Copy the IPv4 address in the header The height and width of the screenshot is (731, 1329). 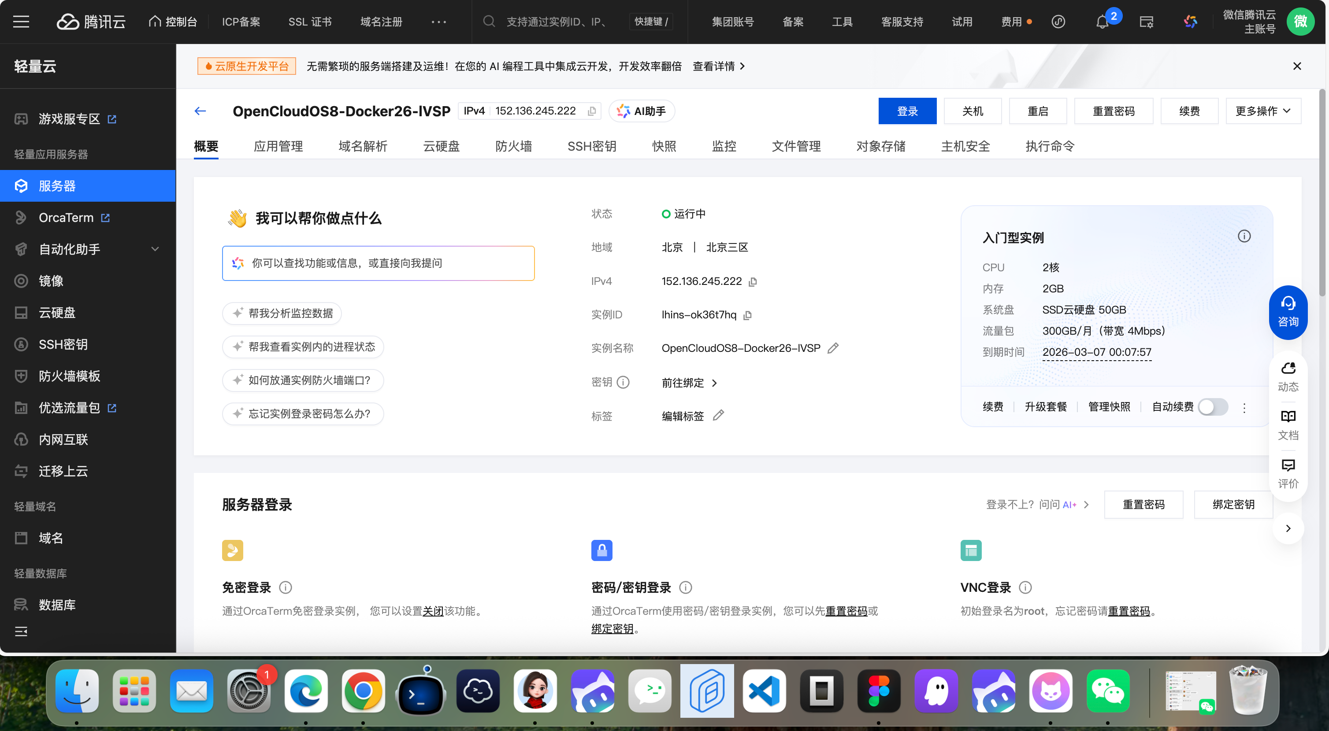pyautogui.click(x=592, y=111)
